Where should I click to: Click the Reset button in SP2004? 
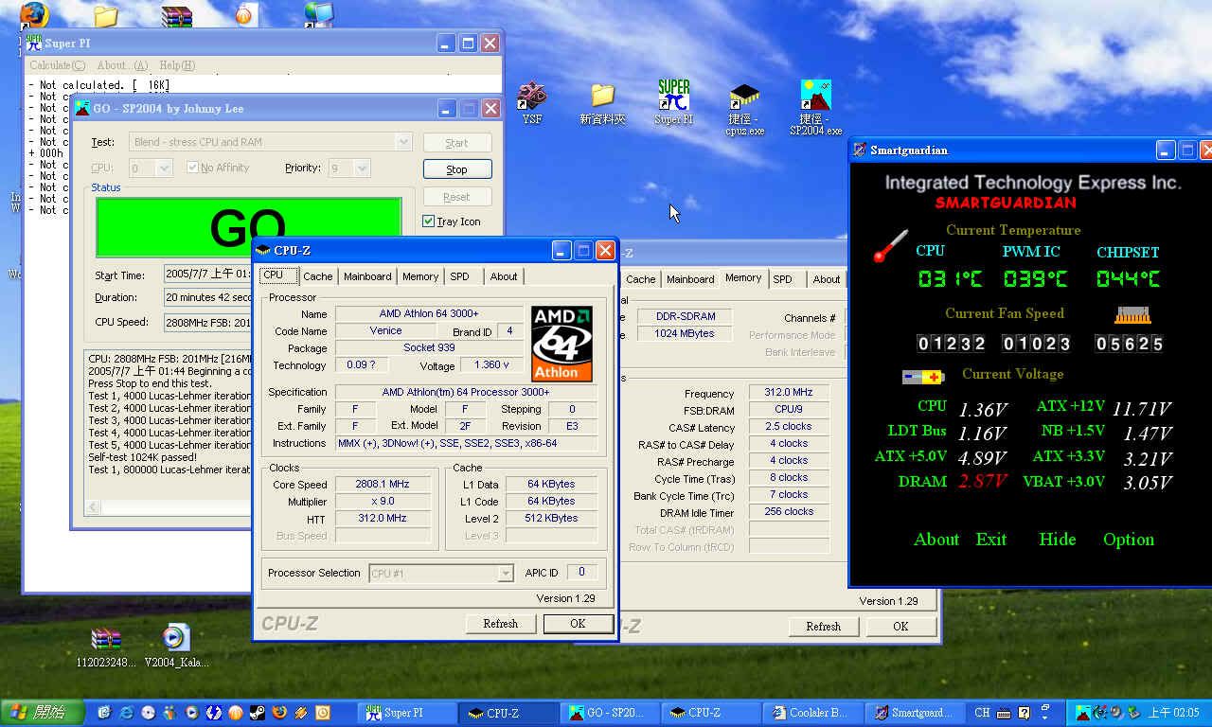[456, 197]
